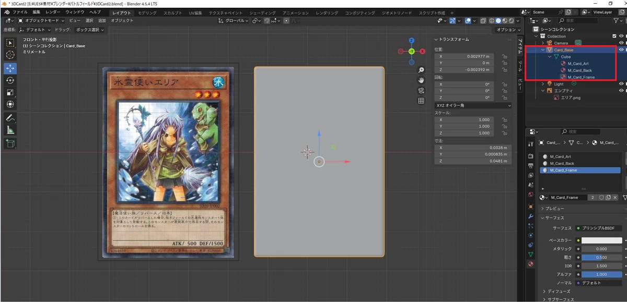Open the グローバル transform orientation dropdown

(x=234, y=21)
